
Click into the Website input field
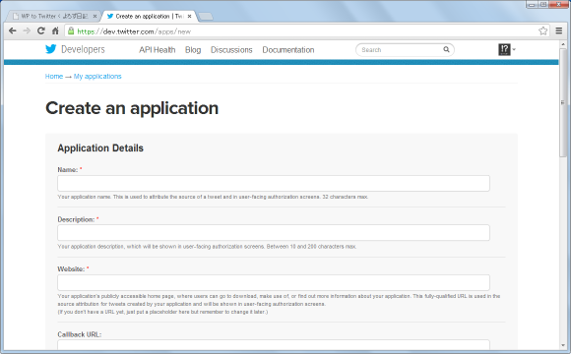(274, 282)
